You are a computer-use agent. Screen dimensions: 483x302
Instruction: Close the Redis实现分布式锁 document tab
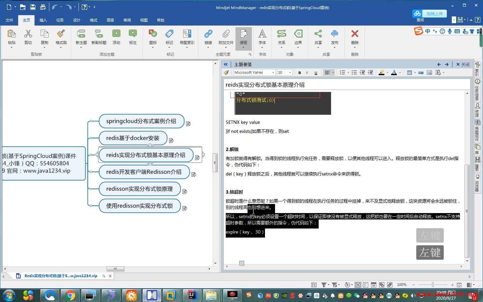click(x=110, y=276)
